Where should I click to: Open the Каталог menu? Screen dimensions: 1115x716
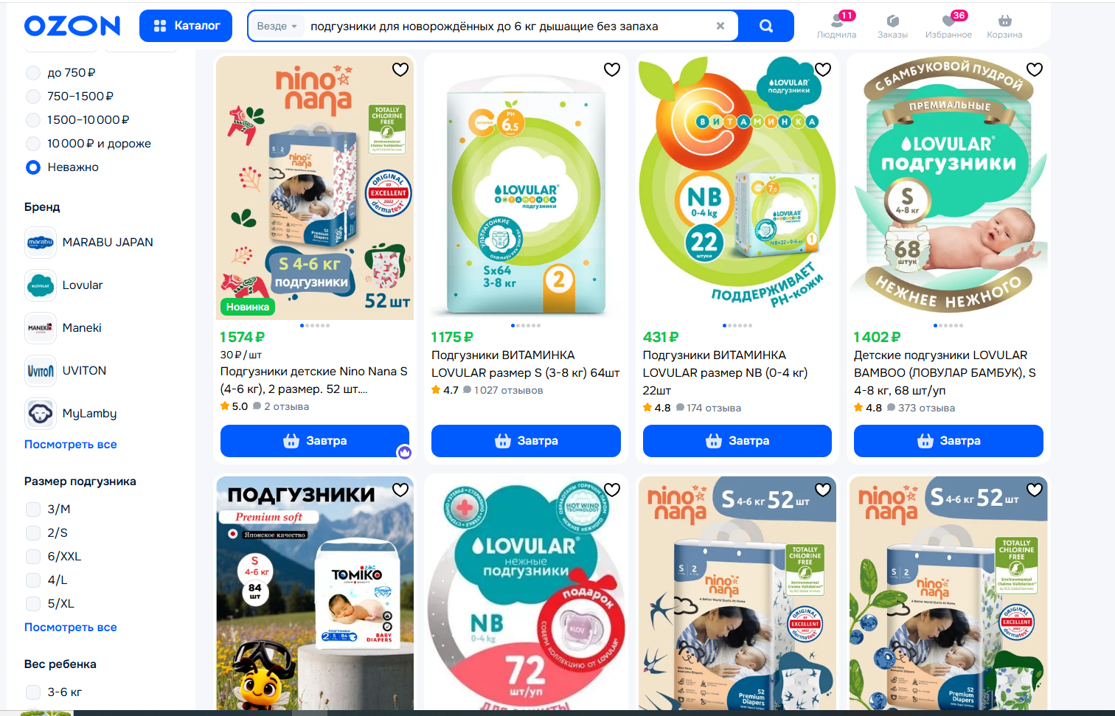pyautogui.click(x=186, y=26)
